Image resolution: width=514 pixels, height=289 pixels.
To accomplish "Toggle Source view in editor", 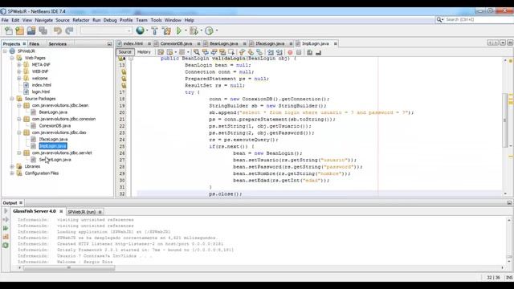I will coord(125,52).
